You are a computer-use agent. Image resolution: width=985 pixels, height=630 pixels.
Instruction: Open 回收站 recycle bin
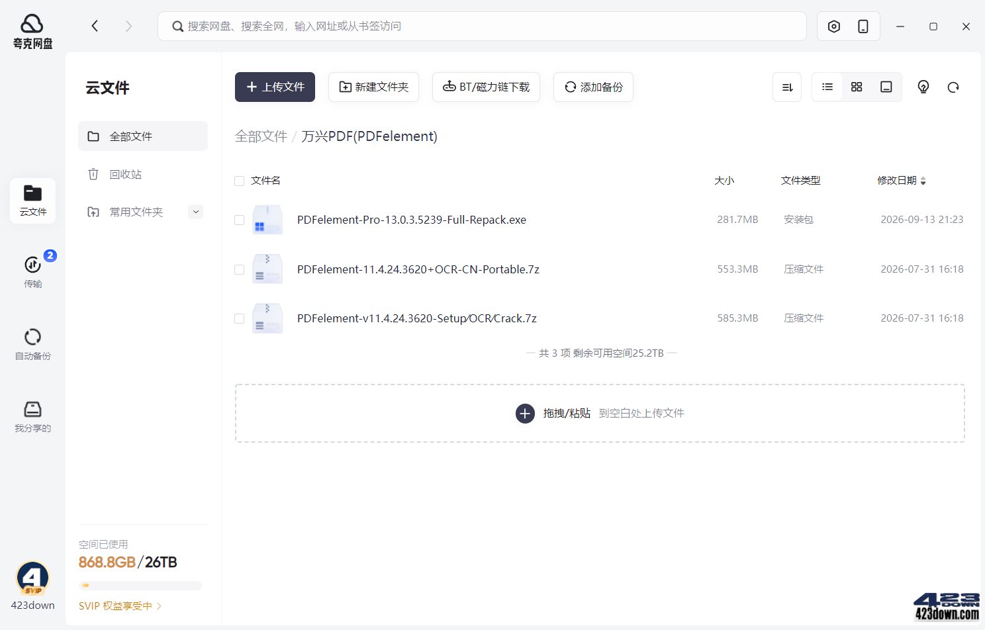(x=143, y=174)
